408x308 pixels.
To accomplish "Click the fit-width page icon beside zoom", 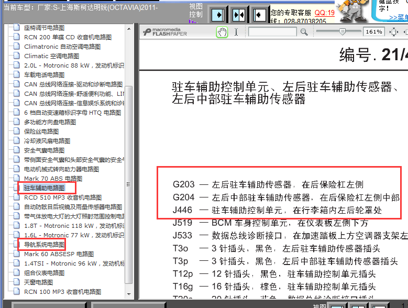I will click(394, 32).
